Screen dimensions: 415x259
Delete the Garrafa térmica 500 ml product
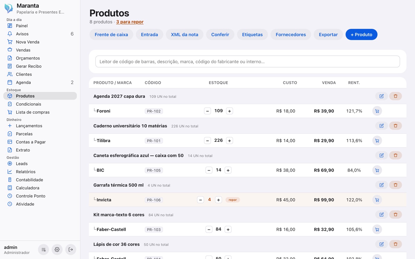(x=395, y=185)
